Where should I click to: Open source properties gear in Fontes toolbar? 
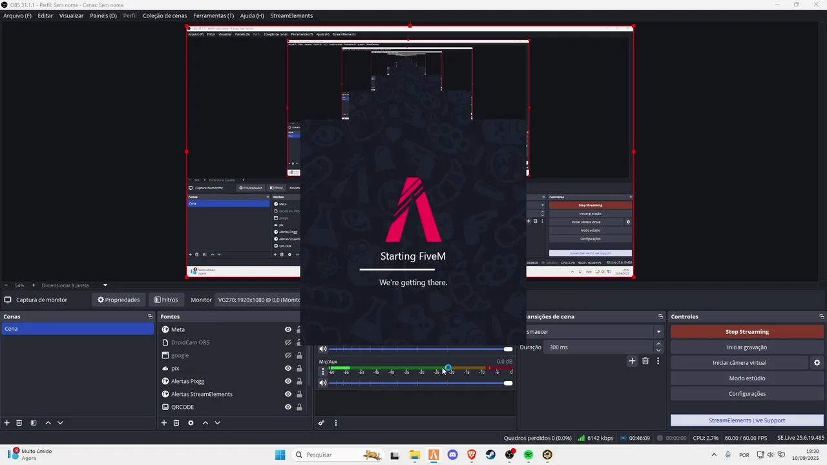pos(191,423)
